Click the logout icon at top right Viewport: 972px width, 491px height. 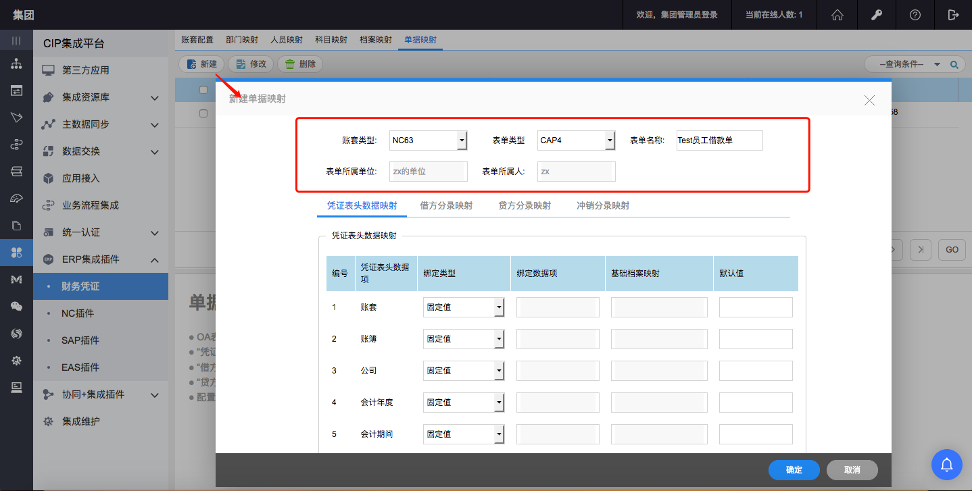953,15
